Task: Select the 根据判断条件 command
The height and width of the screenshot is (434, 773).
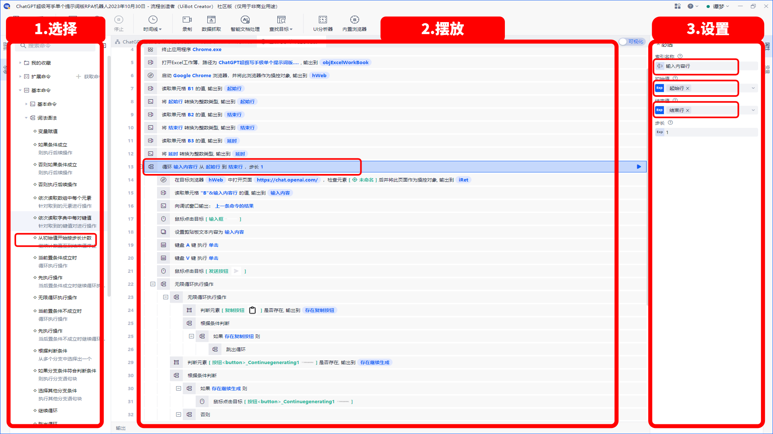Action: 53,351
